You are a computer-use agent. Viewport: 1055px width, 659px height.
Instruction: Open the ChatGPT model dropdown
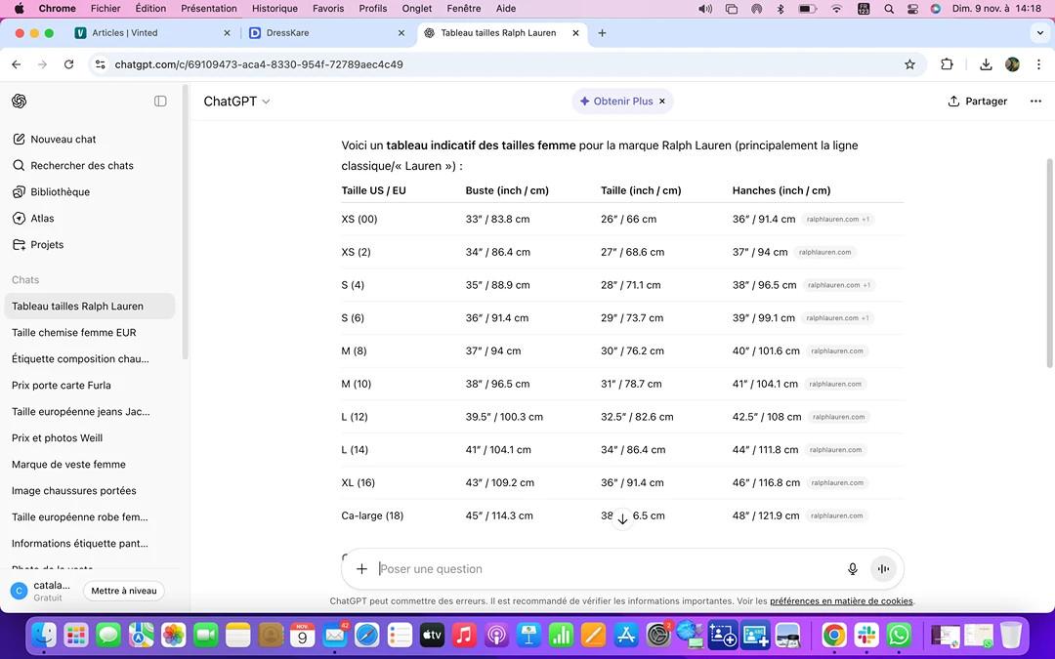236,101
